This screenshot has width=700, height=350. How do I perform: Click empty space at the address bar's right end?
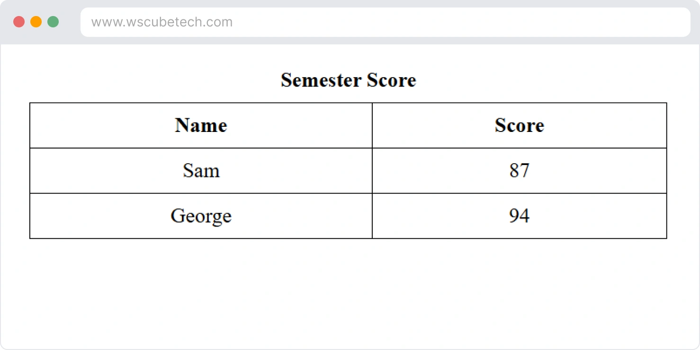[654, 22]
